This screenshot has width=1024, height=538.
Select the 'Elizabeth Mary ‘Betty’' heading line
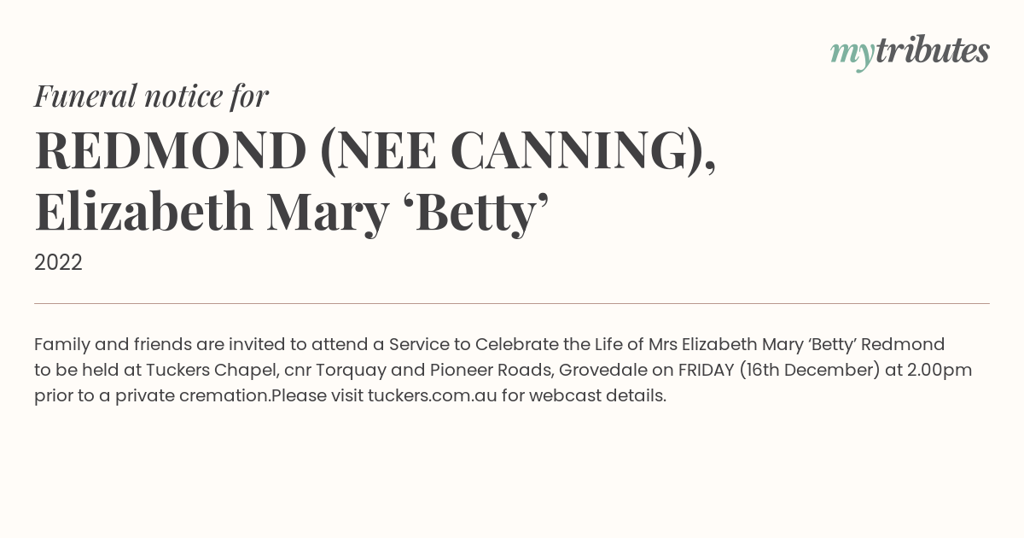pos(291,212)
